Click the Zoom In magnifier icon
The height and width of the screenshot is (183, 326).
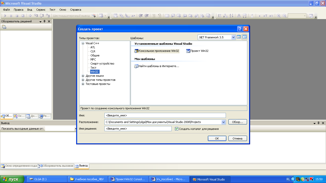(279, 16)
